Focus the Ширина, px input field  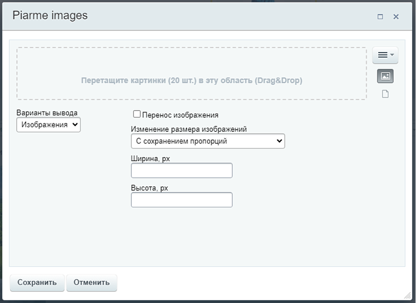[182, 171]
